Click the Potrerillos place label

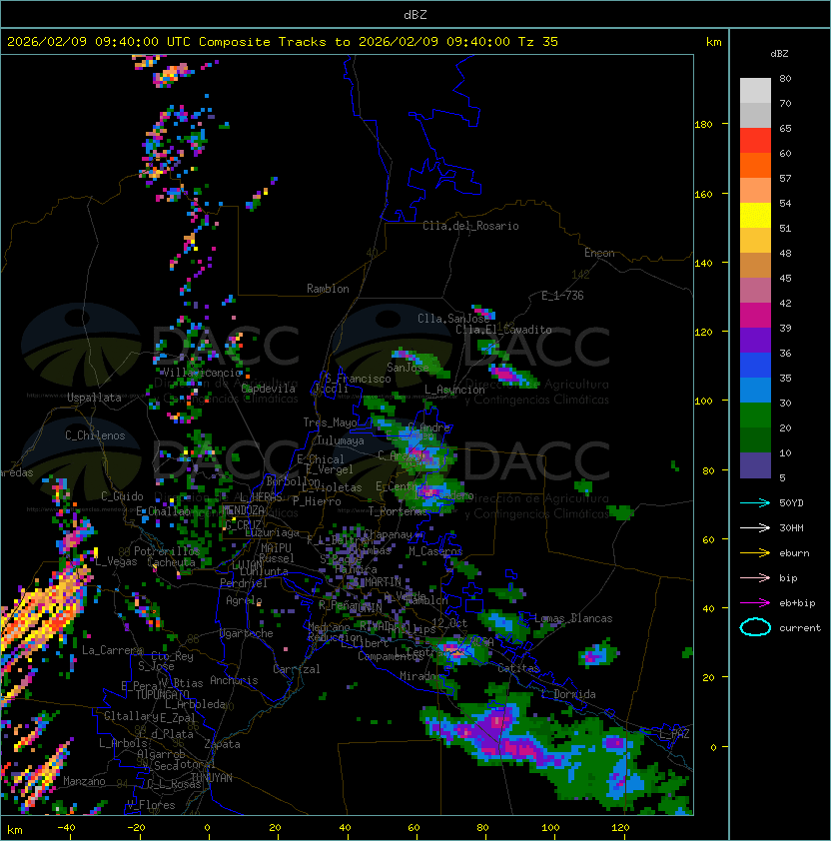(167, 550)
